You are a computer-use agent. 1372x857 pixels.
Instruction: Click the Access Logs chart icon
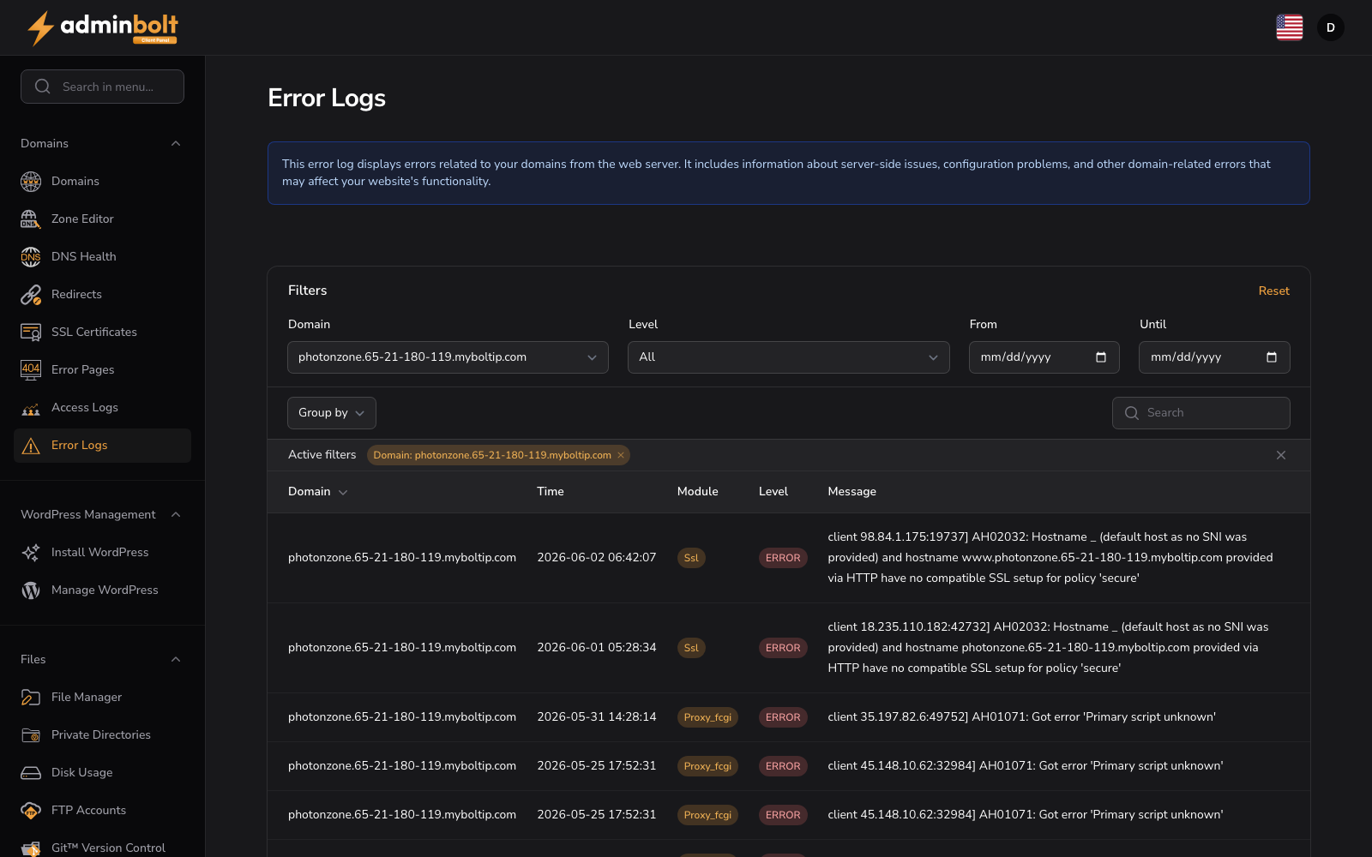point(31,408)
